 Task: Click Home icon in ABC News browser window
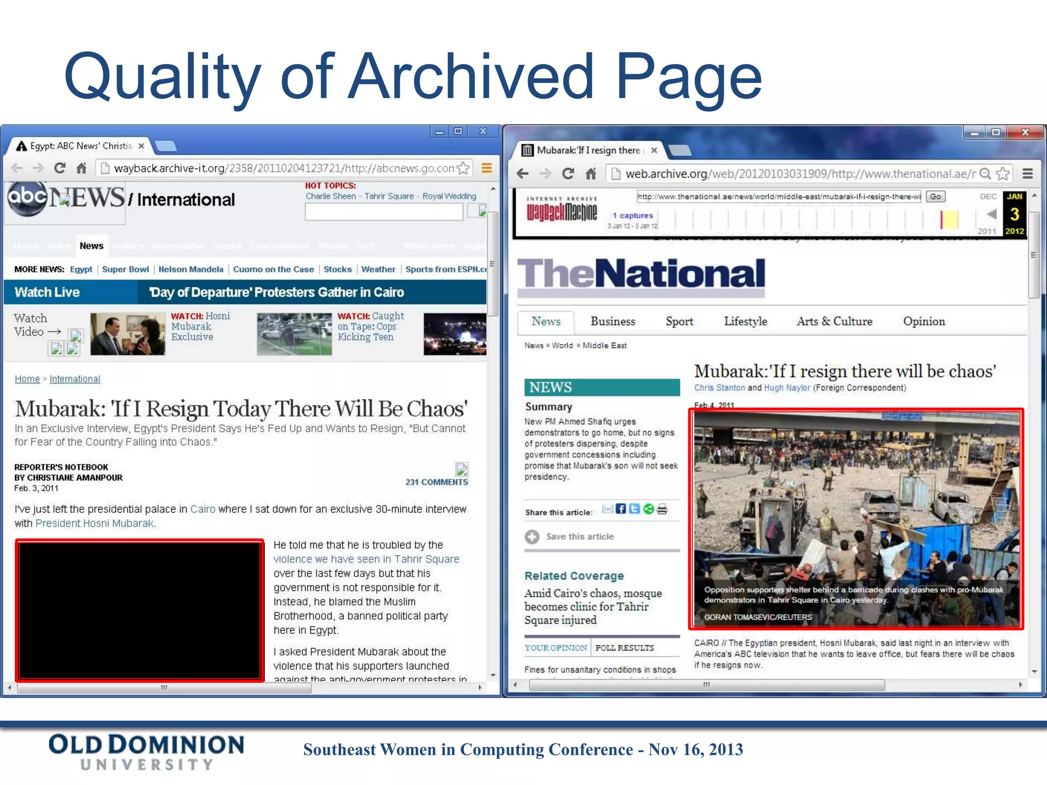pos(81,168)
